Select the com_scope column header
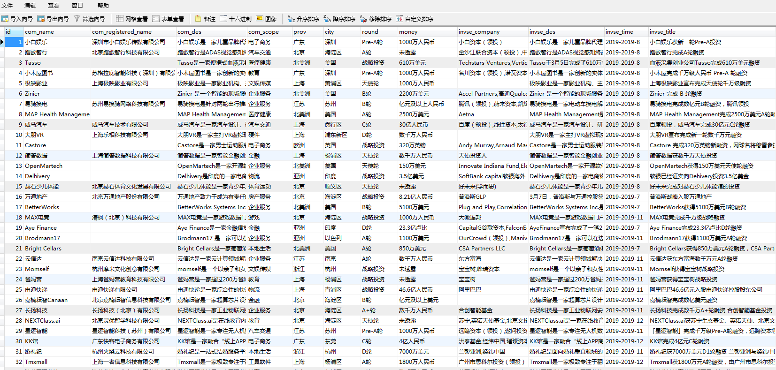 coord(269,32)
